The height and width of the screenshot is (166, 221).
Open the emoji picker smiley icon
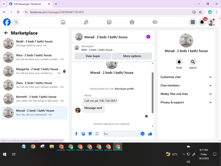(x=142, y=134)
